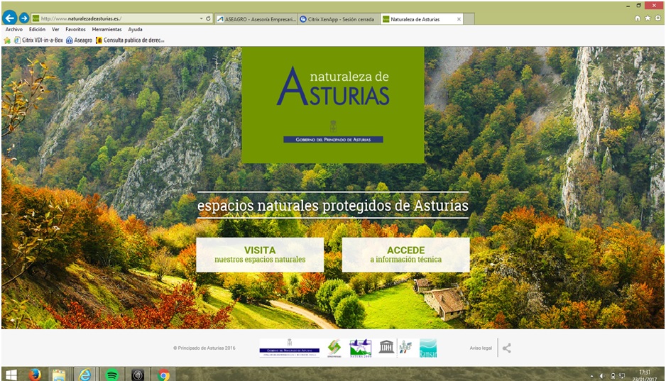Screen dimensions: 666x381
Task: Open the Favoritos menu
Action: (75, 29)
